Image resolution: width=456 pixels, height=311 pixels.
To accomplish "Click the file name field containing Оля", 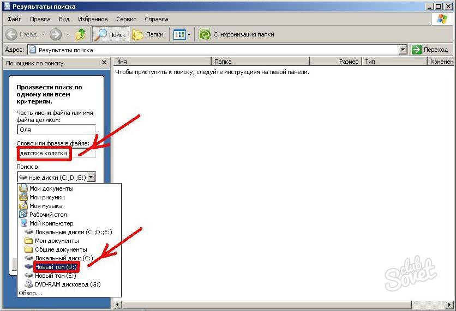I will 56,130.
